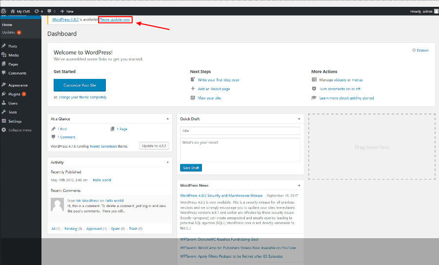
Task: Open WPTavern DonateWC Reaches Fundraising Goal link
Action: click(219, 240)
